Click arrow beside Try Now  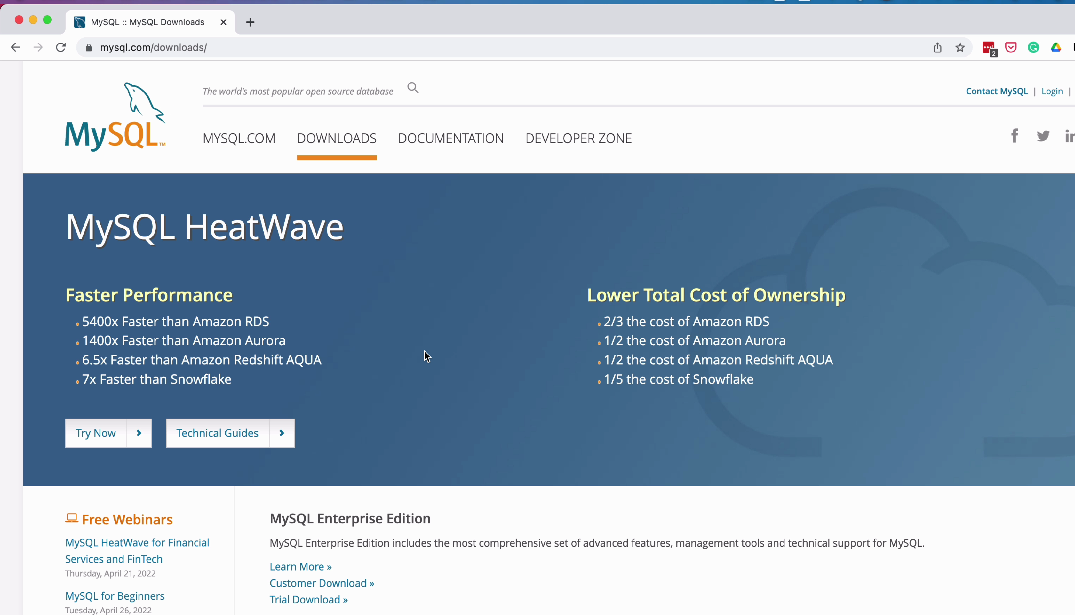(x=139, y=433)
